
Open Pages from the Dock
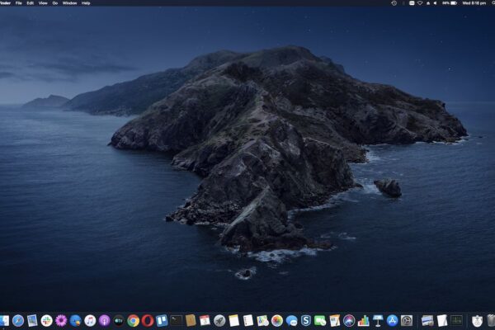click(335, 321)
